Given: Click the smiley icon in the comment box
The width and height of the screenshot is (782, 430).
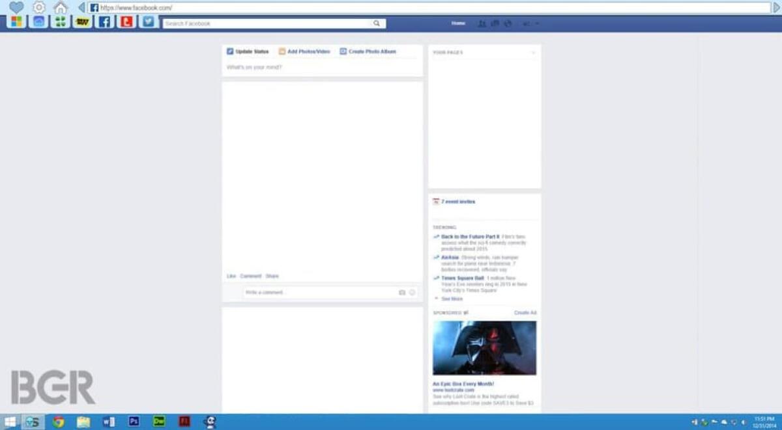Looking at the screenshot, I should [413, 292].
